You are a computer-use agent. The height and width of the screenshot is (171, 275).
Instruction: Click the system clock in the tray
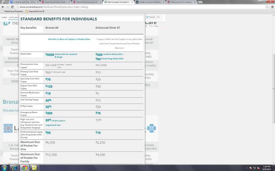click(x=267, y=168)
